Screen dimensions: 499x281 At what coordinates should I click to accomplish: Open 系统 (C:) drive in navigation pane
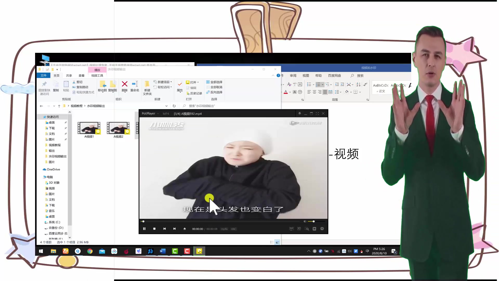click(52, 222)
